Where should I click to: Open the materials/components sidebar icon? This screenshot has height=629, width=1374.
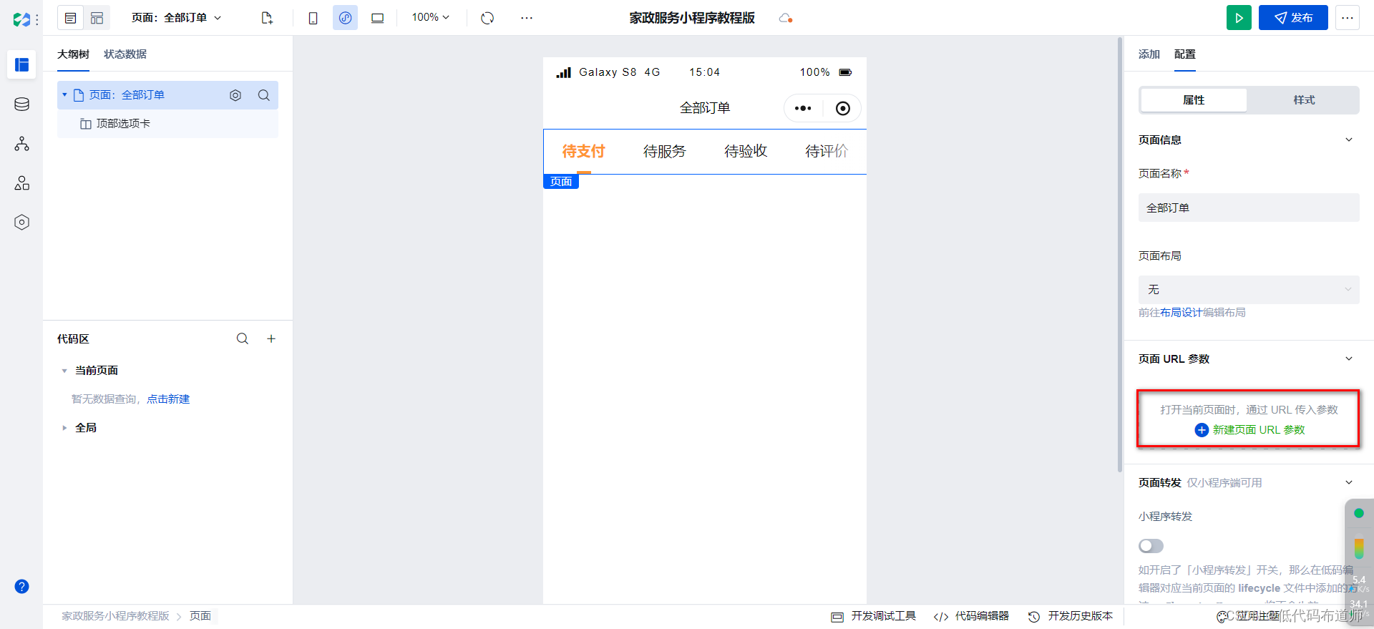(21, 183)
